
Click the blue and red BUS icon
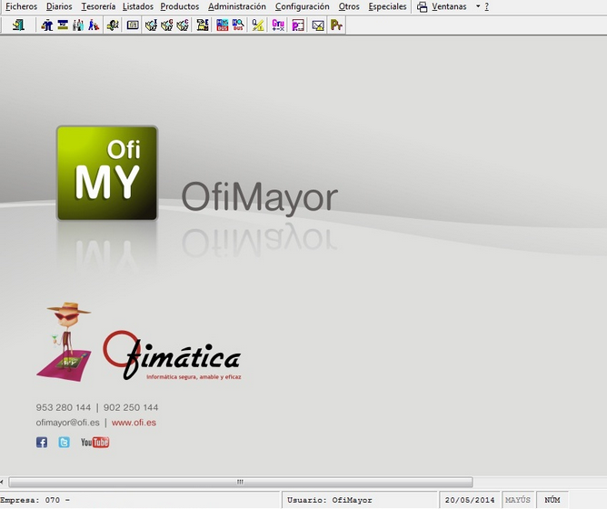(x=223, y=25)
